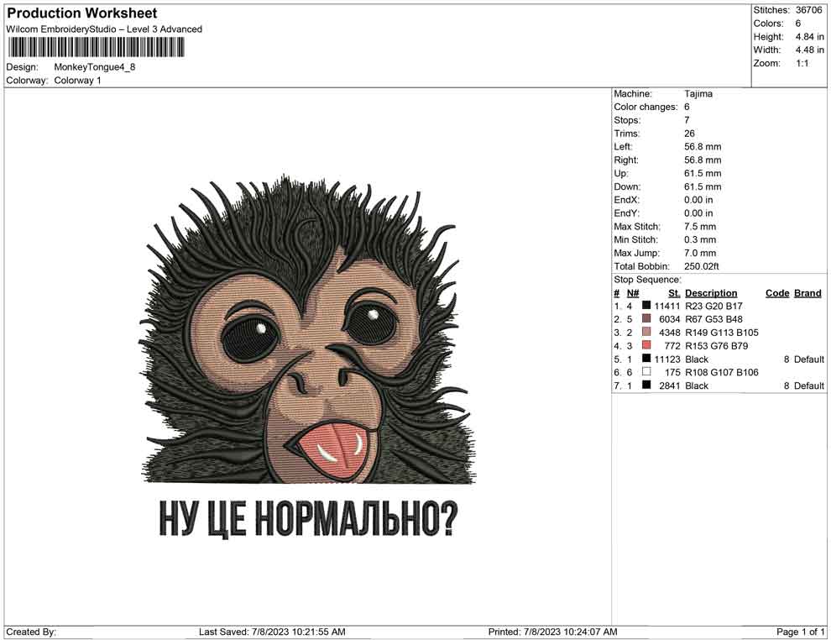The height and width of the screenshot is (640, 831).
Task: Click the "Printed: 7/8/2023 10:24:07 AM" footer
Action: click(x=553, y=632)
